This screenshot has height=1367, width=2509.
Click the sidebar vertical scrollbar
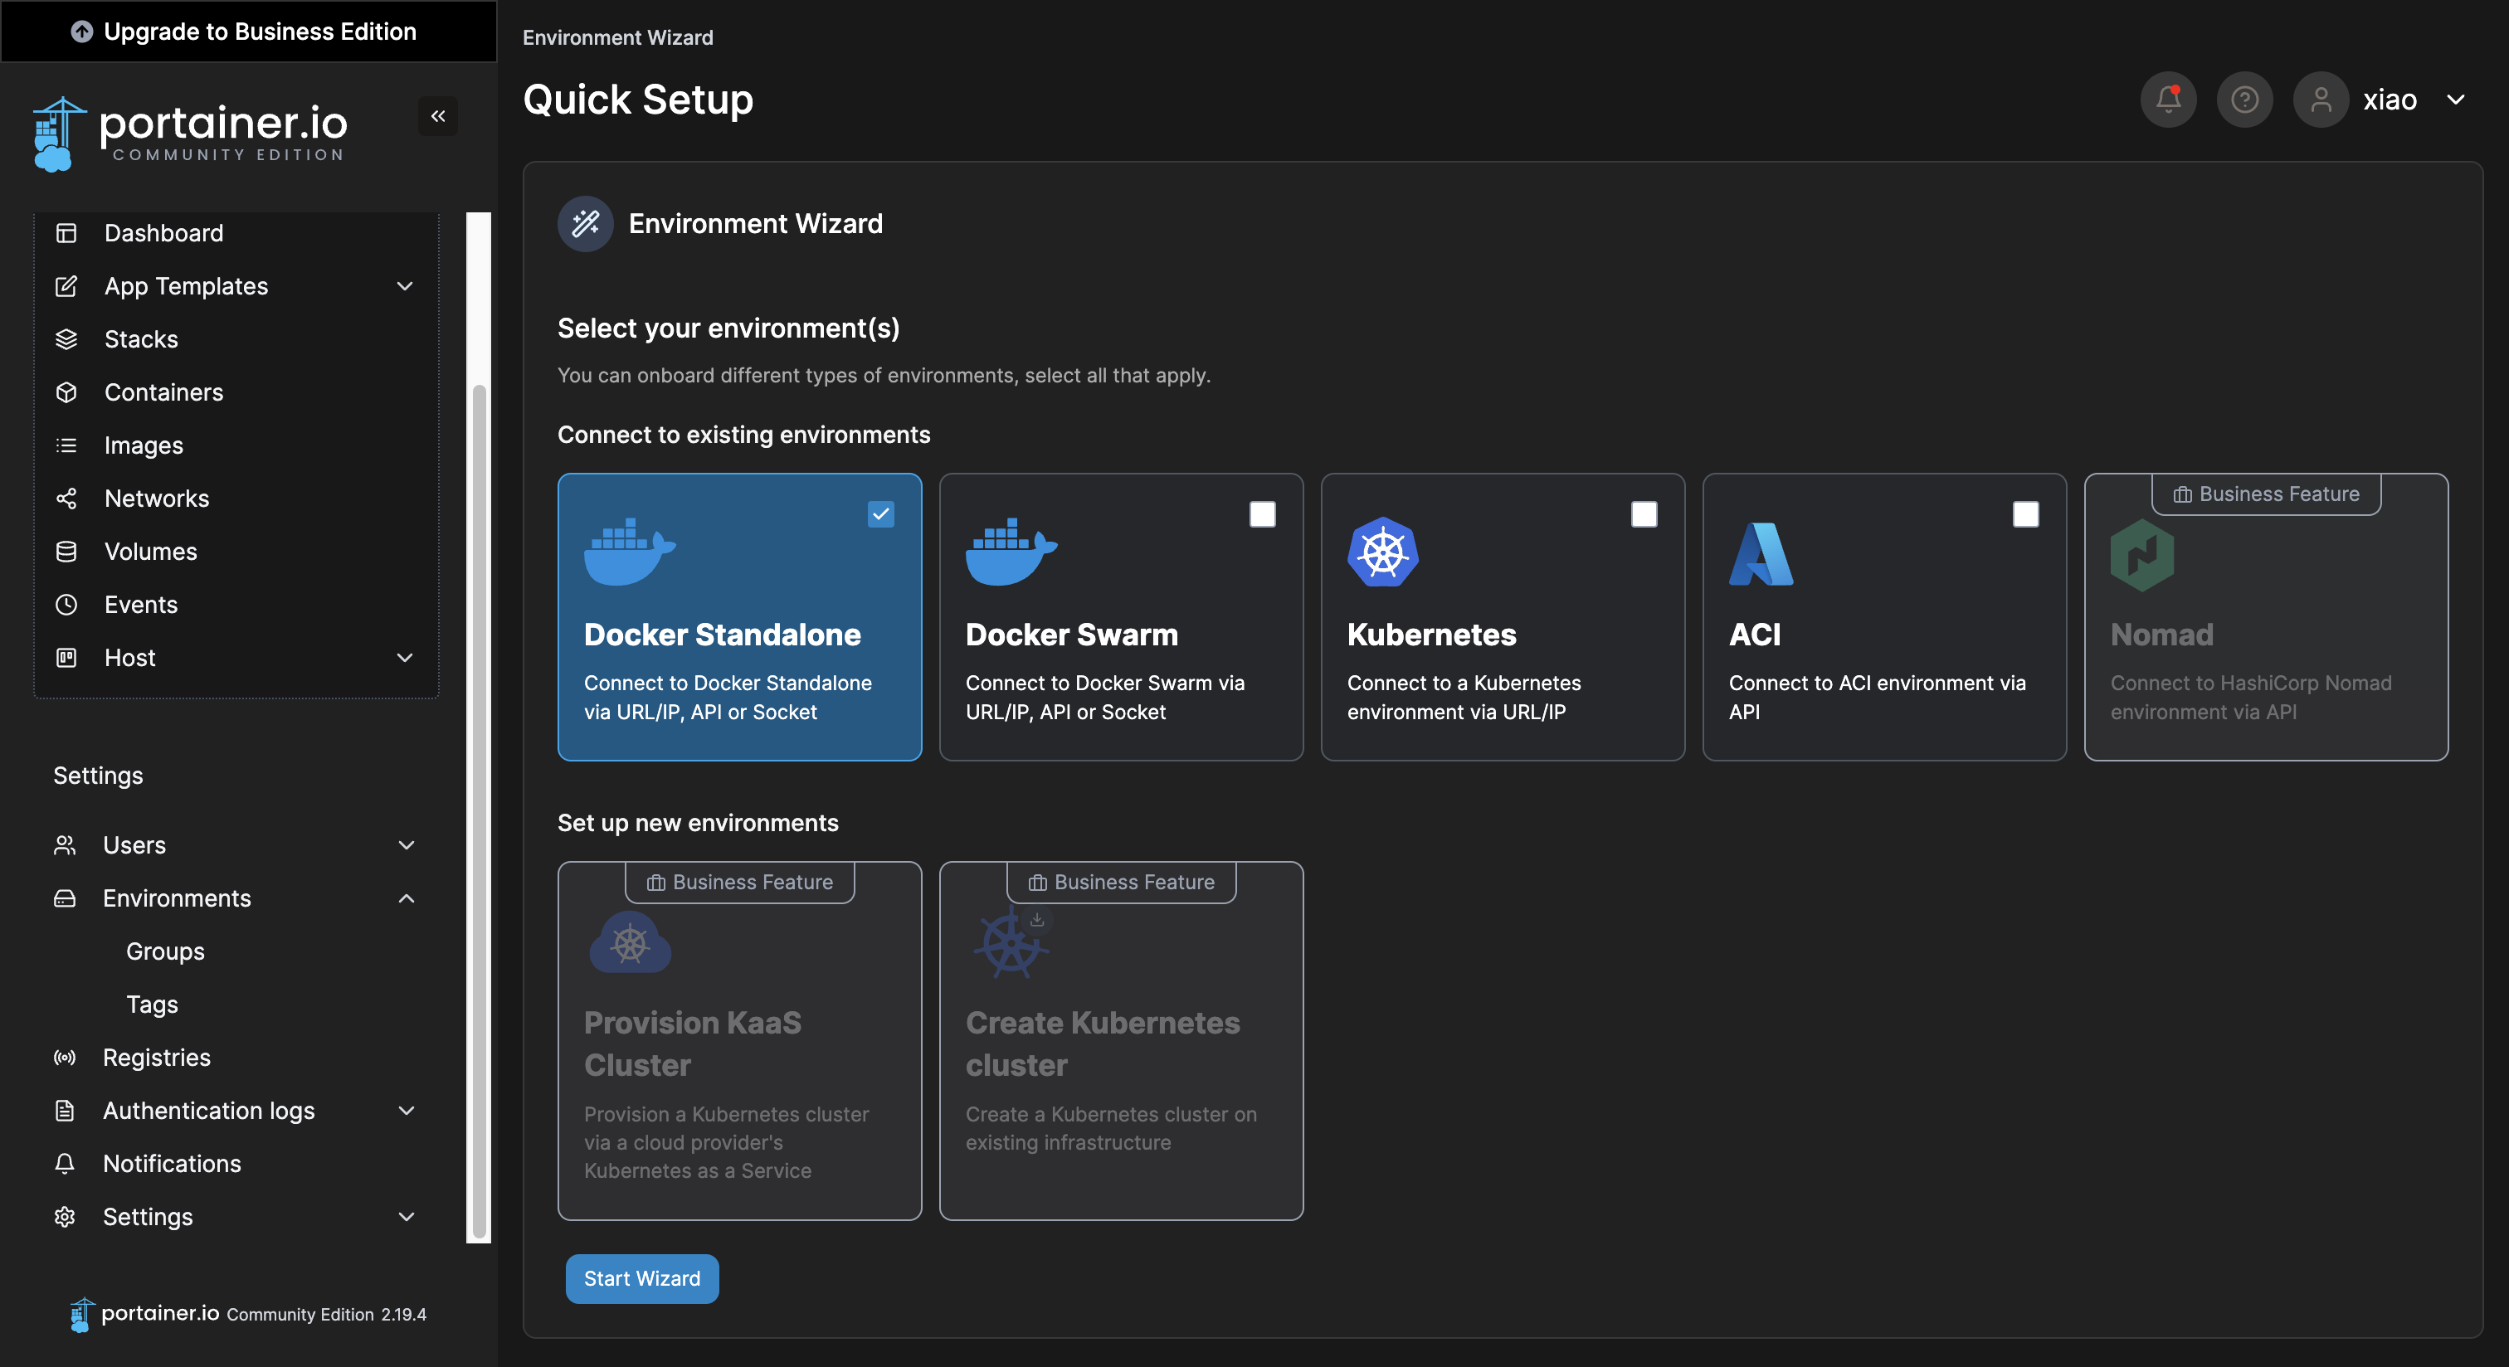point(478,813)
